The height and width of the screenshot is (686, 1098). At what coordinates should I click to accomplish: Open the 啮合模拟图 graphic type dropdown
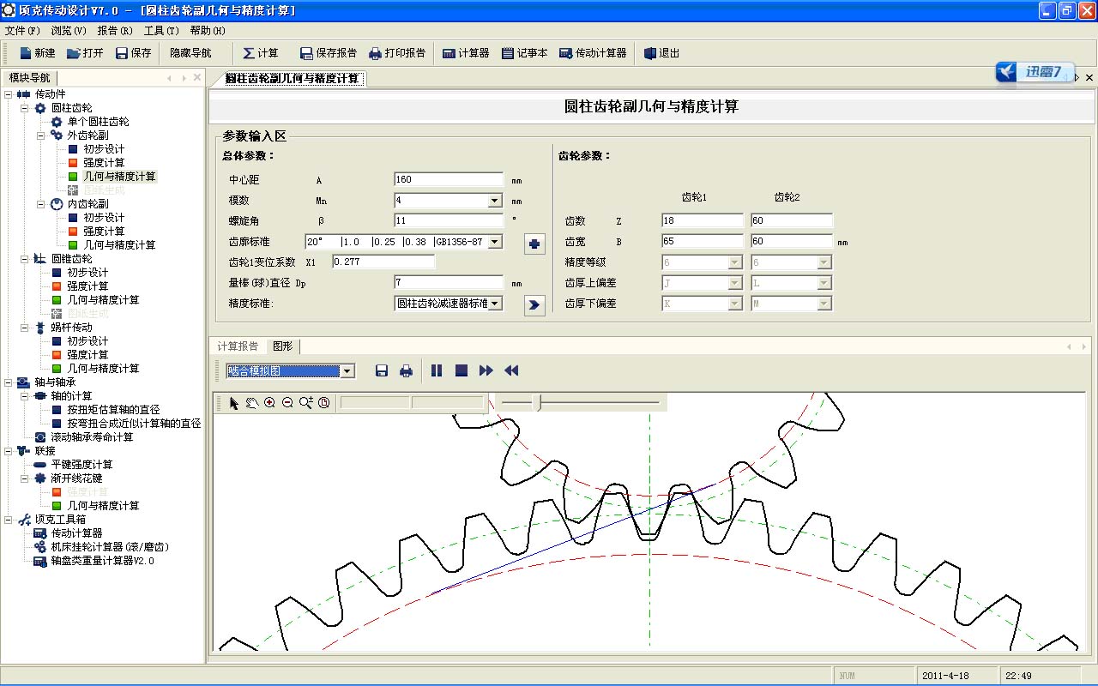point(347,371)
